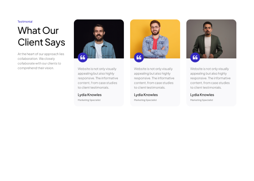
Task: Click the quote icon on the third card
Action: 195,57
